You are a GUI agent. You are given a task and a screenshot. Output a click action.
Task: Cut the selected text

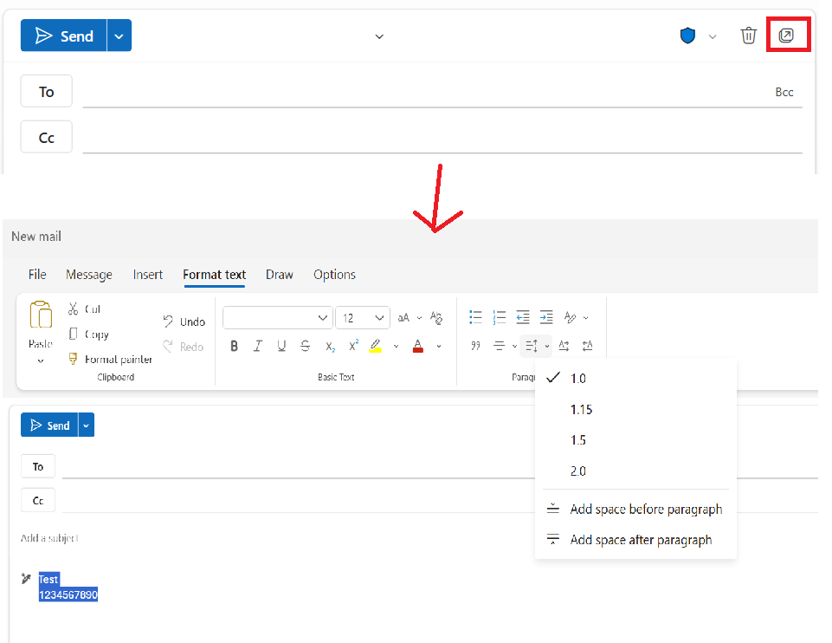(x=84, y=309)
